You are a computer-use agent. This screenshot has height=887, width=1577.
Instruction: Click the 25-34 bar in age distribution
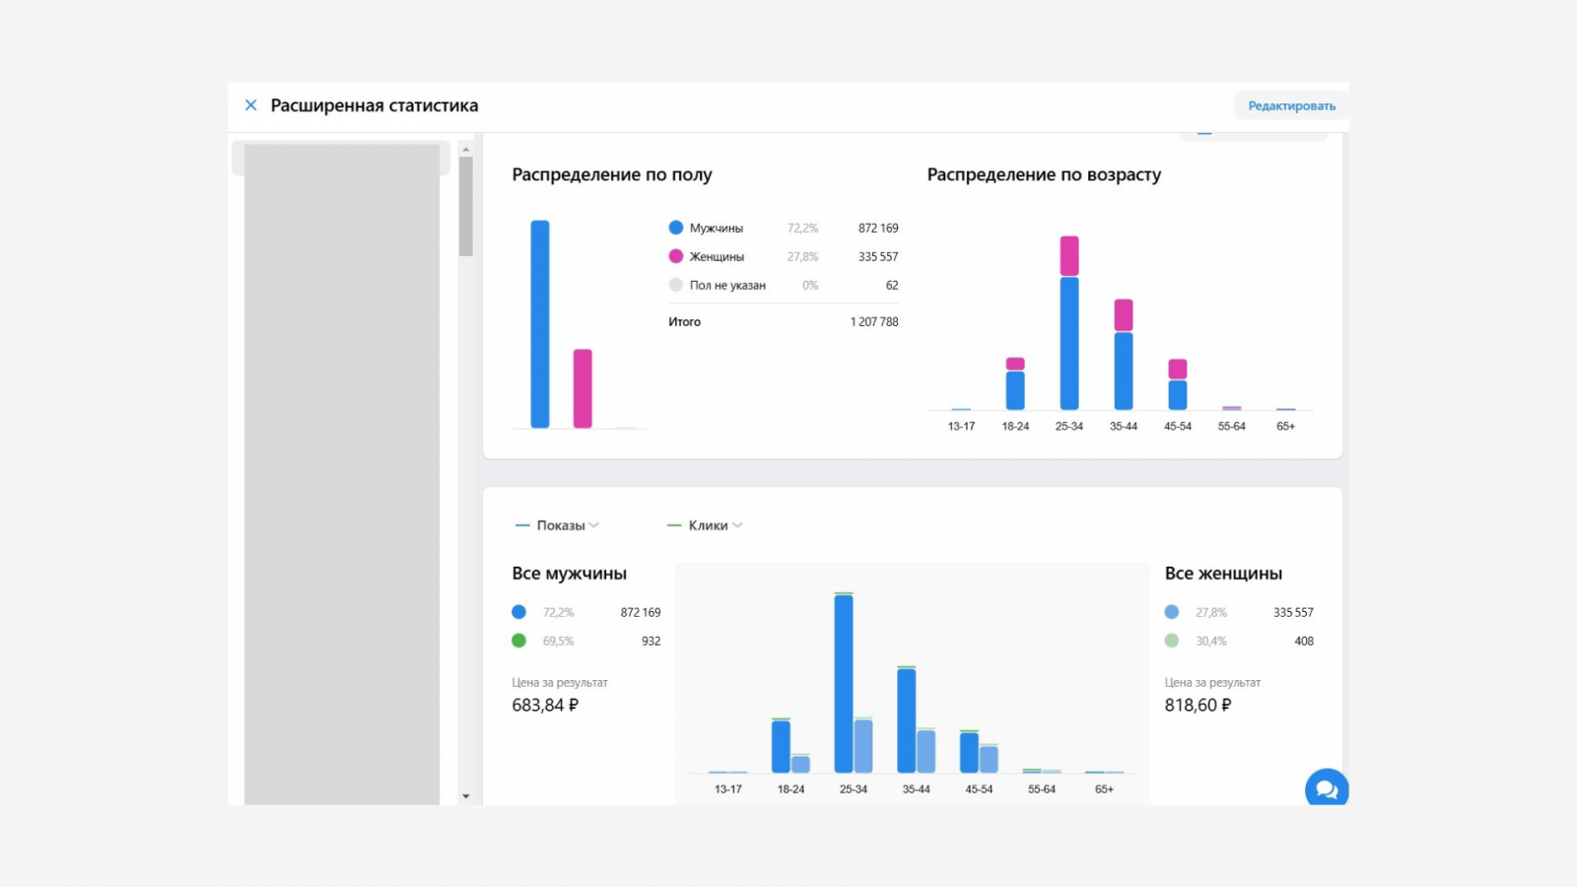tap(1069, 322)
